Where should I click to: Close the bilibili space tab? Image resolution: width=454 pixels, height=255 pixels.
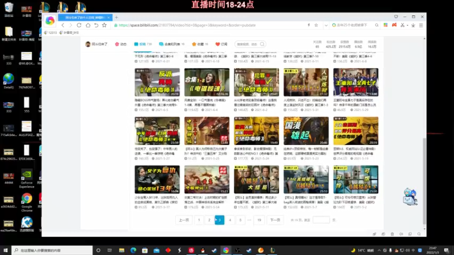coord(108,18)
